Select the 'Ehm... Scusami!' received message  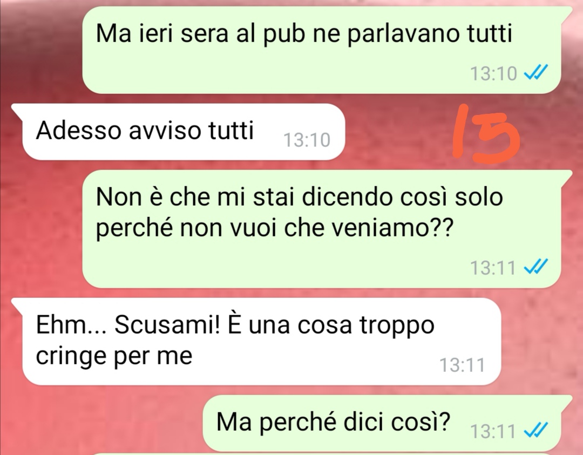point(261,341)
